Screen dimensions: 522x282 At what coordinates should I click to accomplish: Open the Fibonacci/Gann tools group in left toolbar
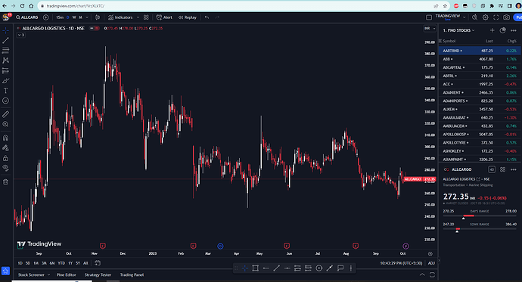[5, 51]
